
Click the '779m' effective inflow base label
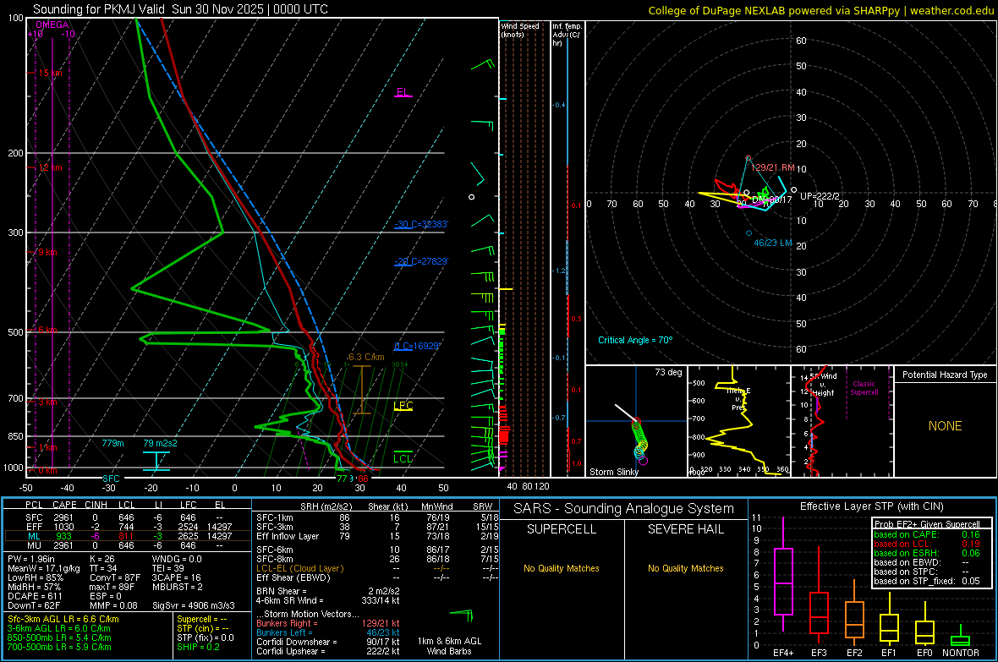(112, 443)
